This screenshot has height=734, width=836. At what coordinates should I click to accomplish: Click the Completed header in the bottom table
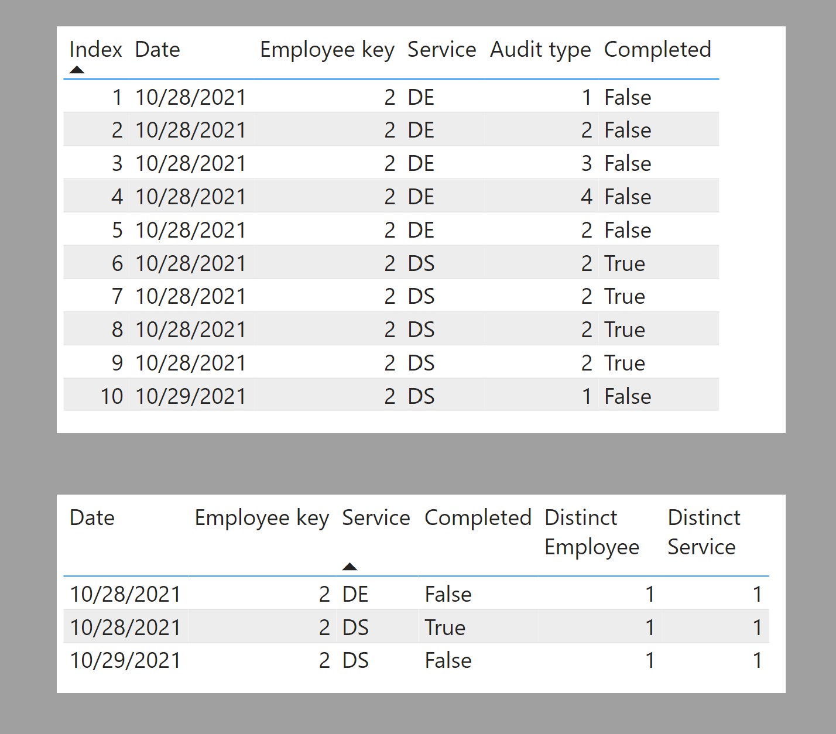478,518
